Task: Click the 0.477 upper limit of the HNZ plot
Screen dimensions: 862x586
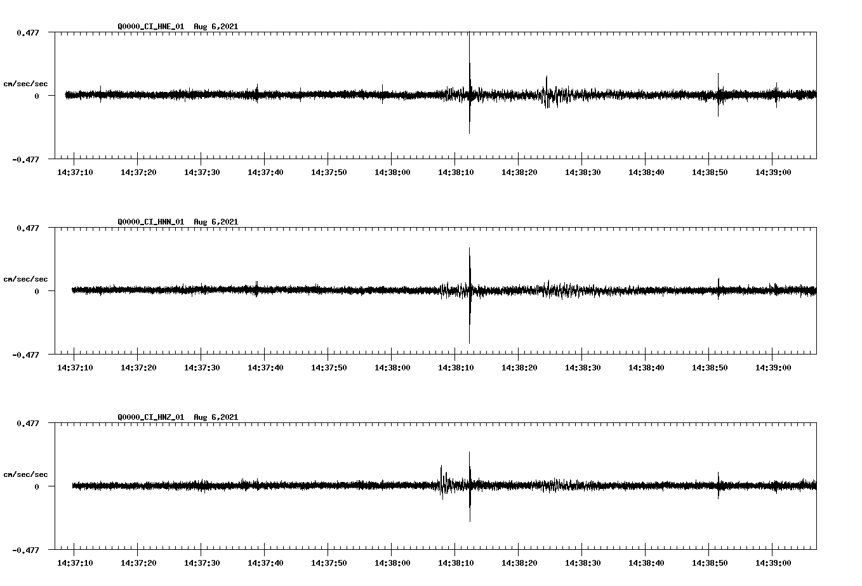Action: click(27, 423)
